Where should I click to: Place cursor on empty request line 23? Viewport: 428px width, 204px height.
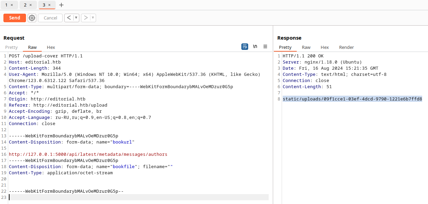(x=138, y=197)
